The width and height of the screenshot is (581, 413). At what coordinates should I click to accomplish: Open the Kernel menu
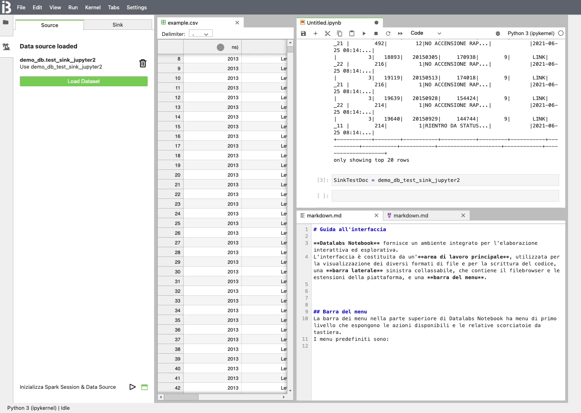click(93, 7)
